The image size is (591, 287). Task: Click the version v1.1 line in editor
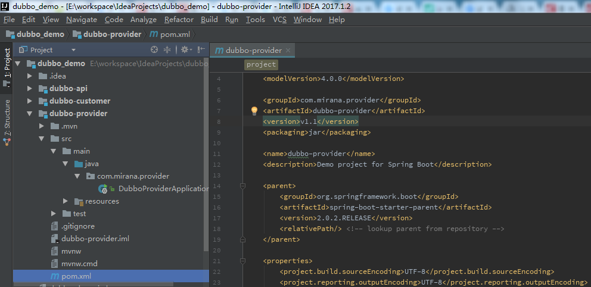(310, 121)
